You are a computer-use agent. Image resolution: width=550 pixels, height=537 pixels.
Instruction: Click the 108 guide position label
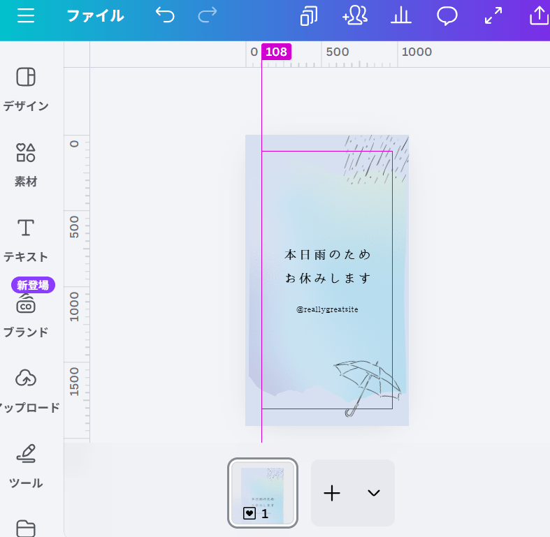(x=277, y=52)
